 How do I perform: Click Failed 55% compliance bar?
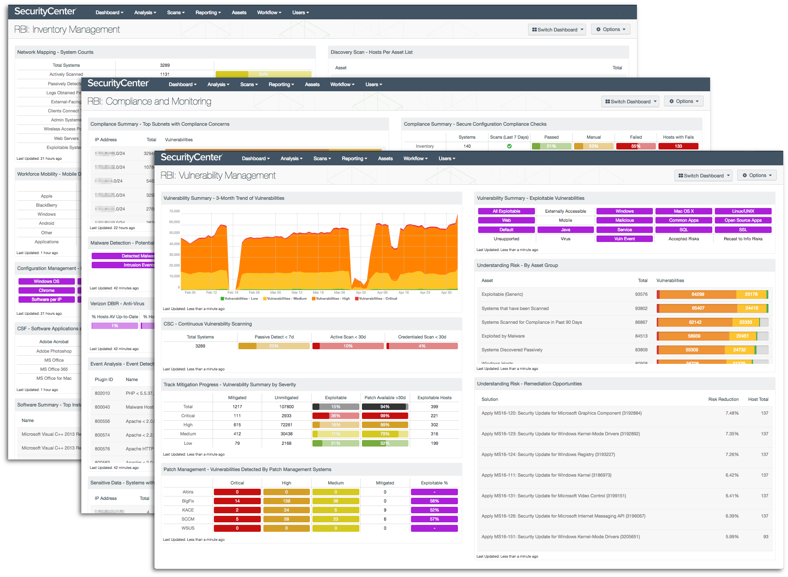[636, 146]
